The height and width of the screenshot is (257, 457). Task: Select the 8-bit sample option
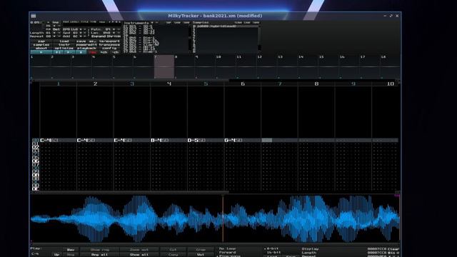272,248
